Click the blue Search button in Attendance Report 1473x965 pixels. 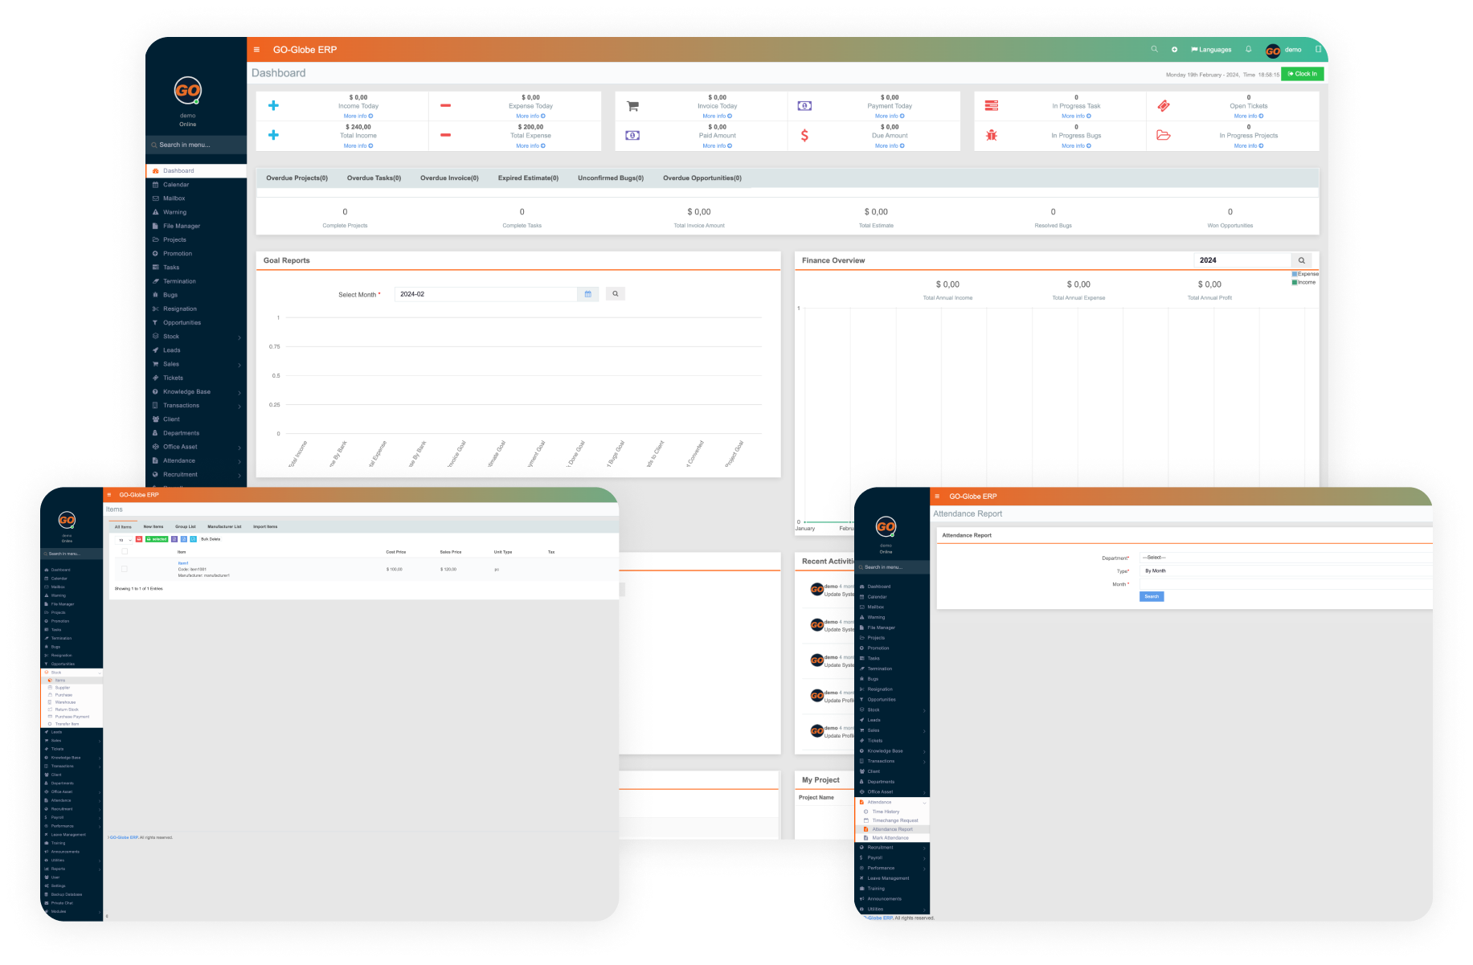pos(1151,596)
